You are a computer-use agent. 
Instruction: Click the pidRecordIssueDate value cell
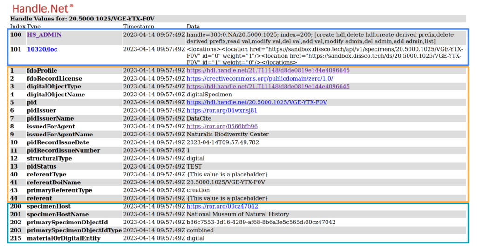pyautogui.click(x=223, y=142)
